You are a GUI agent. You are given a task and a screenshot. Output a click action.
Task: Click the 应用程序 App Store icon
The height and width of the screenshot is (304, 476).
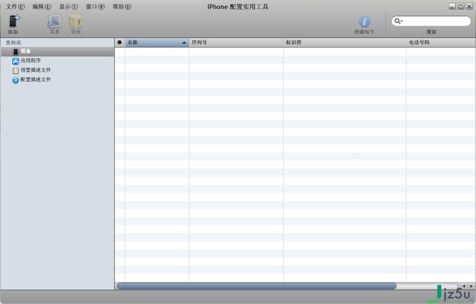tap(16, 61)
